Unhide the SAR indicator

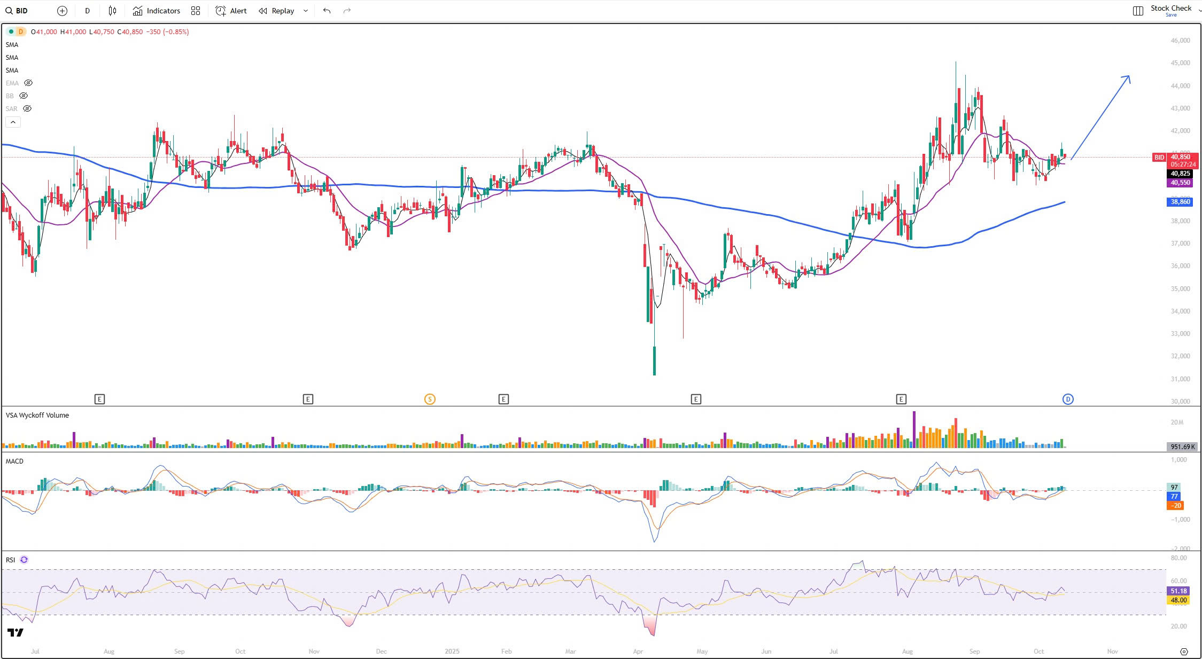point(27,108)
